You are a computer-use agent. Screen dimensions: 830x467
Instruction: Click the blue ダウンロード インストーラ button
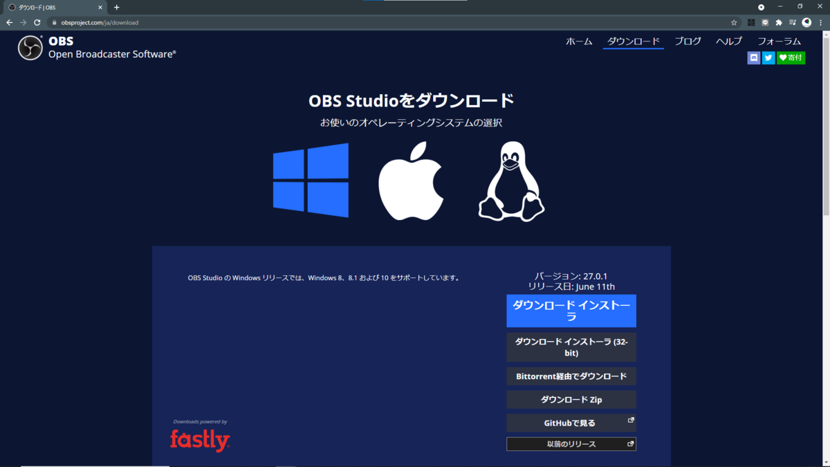coord(571,311)
